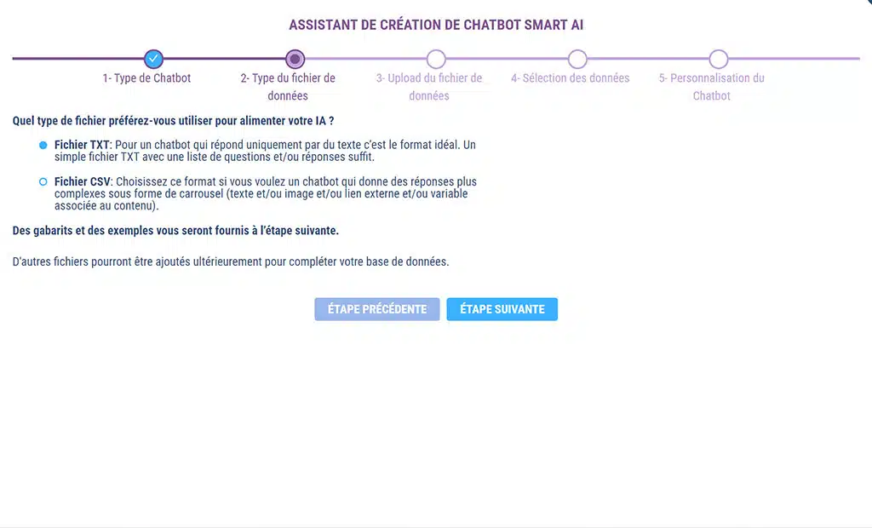Viewport: 872px width, 528px height.
Task: Click the completed step 1 checkmark circle
Action: pyautogui.click(x=153, y=59)
